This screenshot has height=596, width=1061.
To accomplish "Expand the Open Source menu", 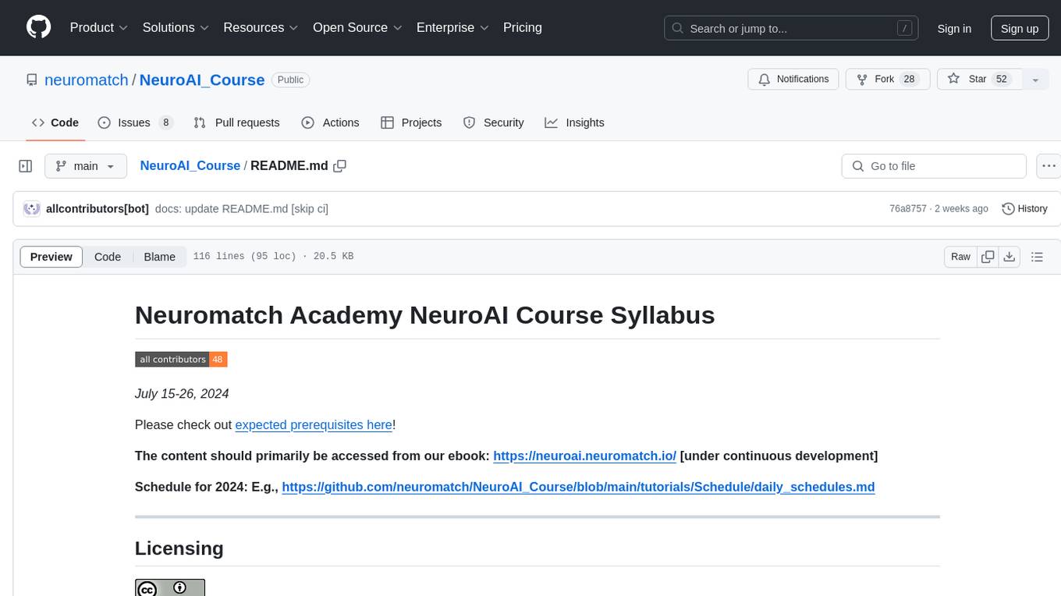I will 357,27.
